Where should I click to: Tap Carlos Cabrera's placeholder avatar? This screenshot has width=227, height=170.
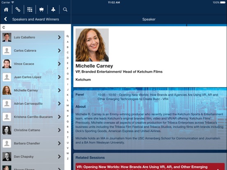pos(7,51)
